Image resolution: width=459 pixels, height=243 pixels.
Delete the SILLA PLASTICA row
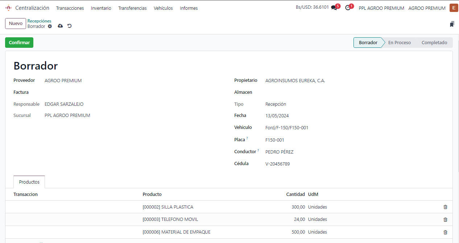(445, 207)
